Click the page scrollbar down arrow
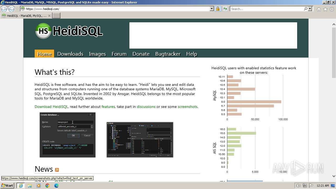336x189 pixels. coord(334,176)
